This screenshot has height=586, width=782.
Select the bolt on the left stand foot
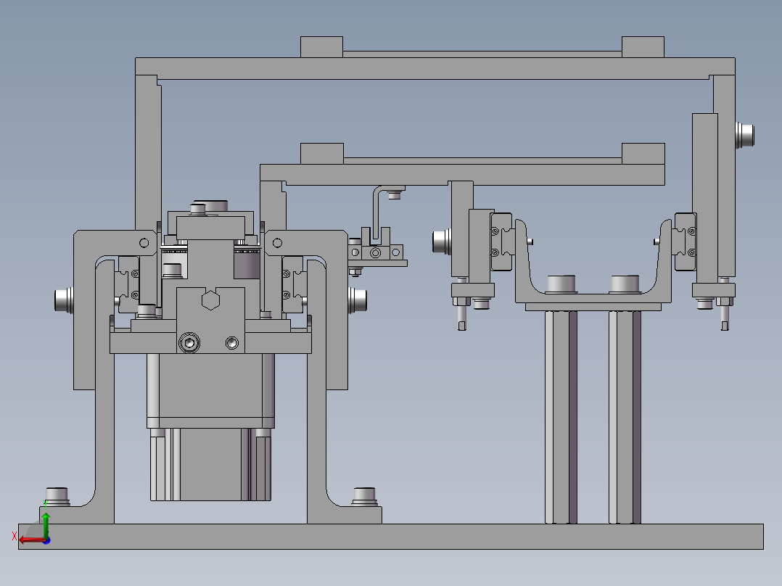[57, 496]
